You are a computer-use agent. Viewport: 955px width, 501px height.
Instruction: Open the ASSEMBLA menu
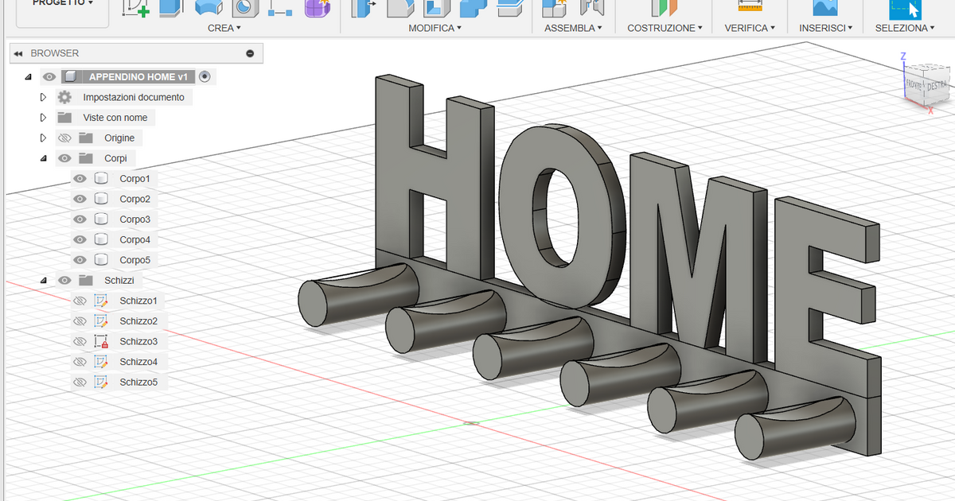click(x=573, y=28)
